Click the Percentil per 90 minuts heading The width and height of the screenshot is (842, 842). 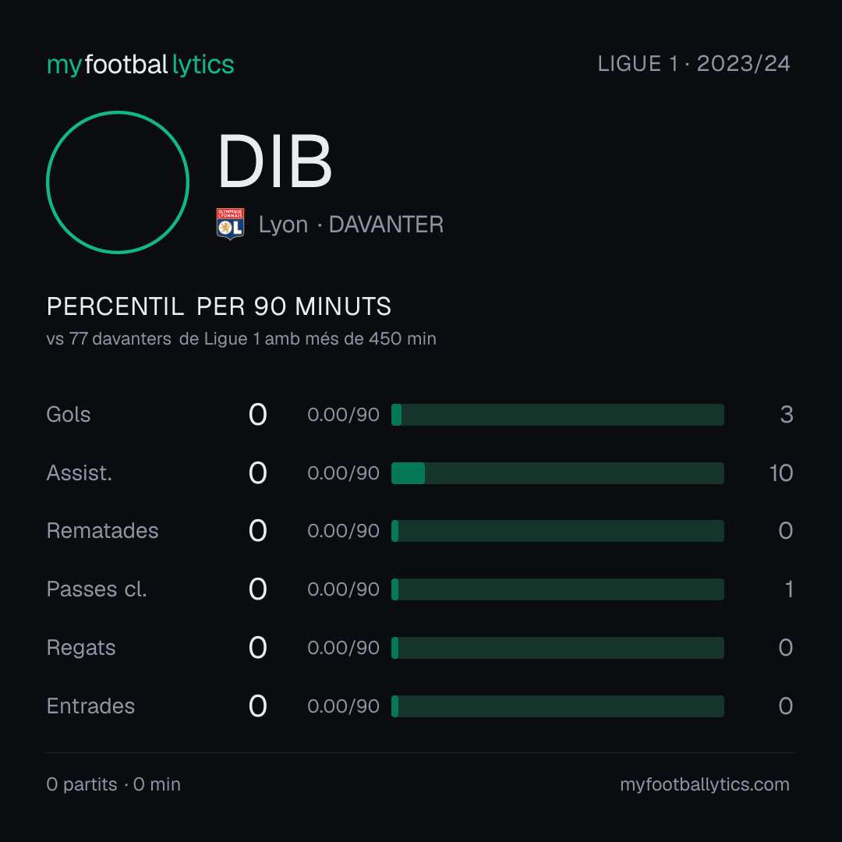219,306
